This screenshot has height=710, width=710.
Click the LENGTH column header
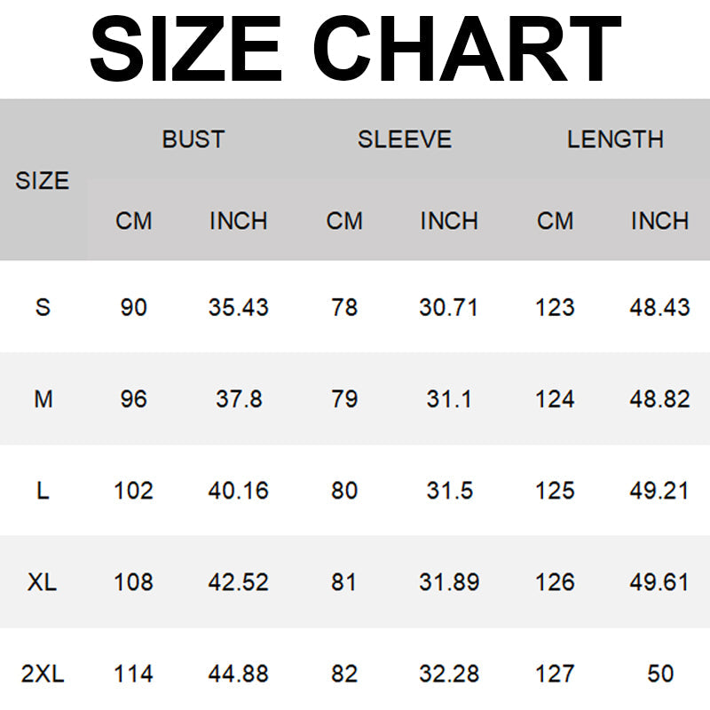615,139
